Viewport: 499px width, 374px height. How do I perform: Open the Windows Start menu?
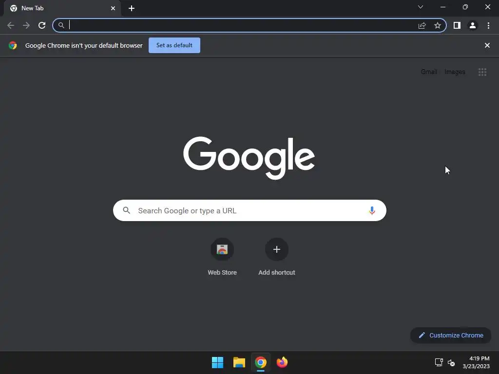click(x=218, y=362)
